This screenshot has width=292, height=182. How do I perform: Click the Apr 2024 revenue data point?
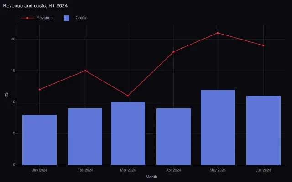[173, 52]
